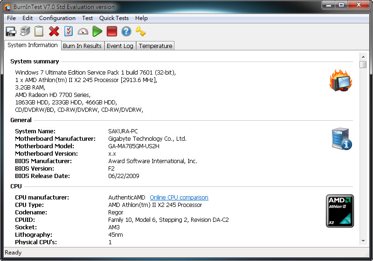
Task: Click the Regor codename value
Action: [x=116, y=213]
